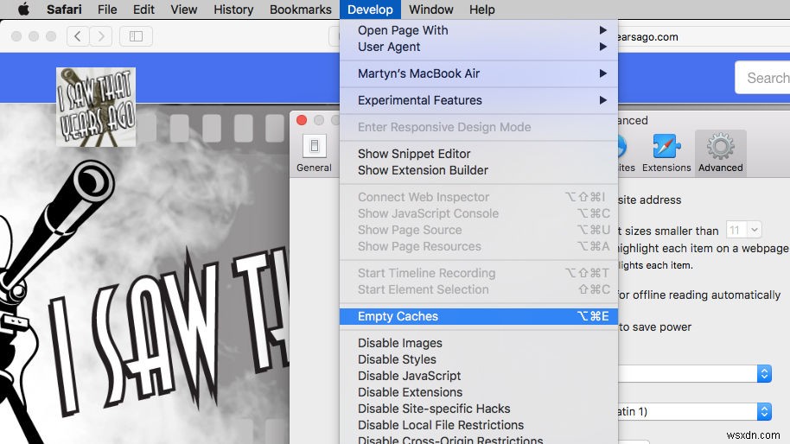This screenshot has width=790, height=444.
Task: Open the History menu
Action: [x=233, y=10]
